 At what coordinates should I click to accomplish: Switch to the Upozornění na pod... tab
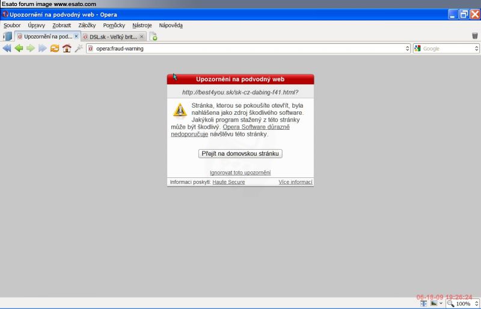pyautogui.click(x=47, y=37)
